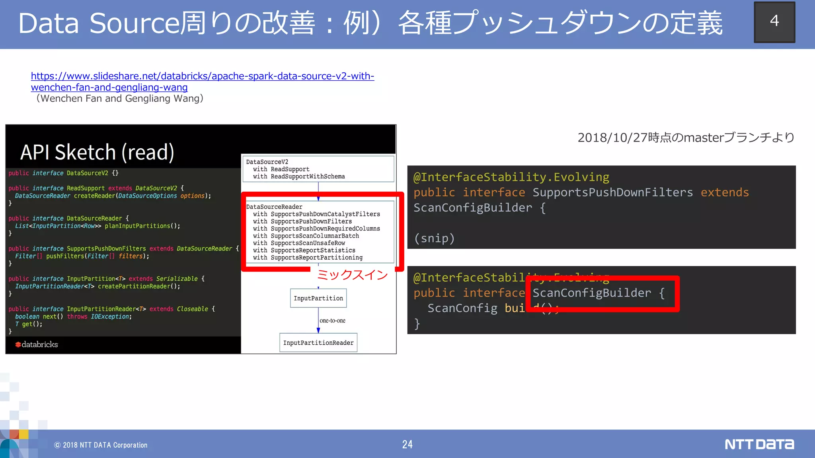Click the 2018/10/27 master branch note
815x458 pixels.
(x=685, y=138)
